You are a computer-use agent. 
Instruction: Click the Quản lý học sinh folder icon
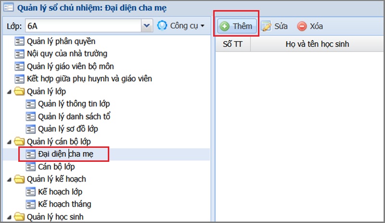19,217
